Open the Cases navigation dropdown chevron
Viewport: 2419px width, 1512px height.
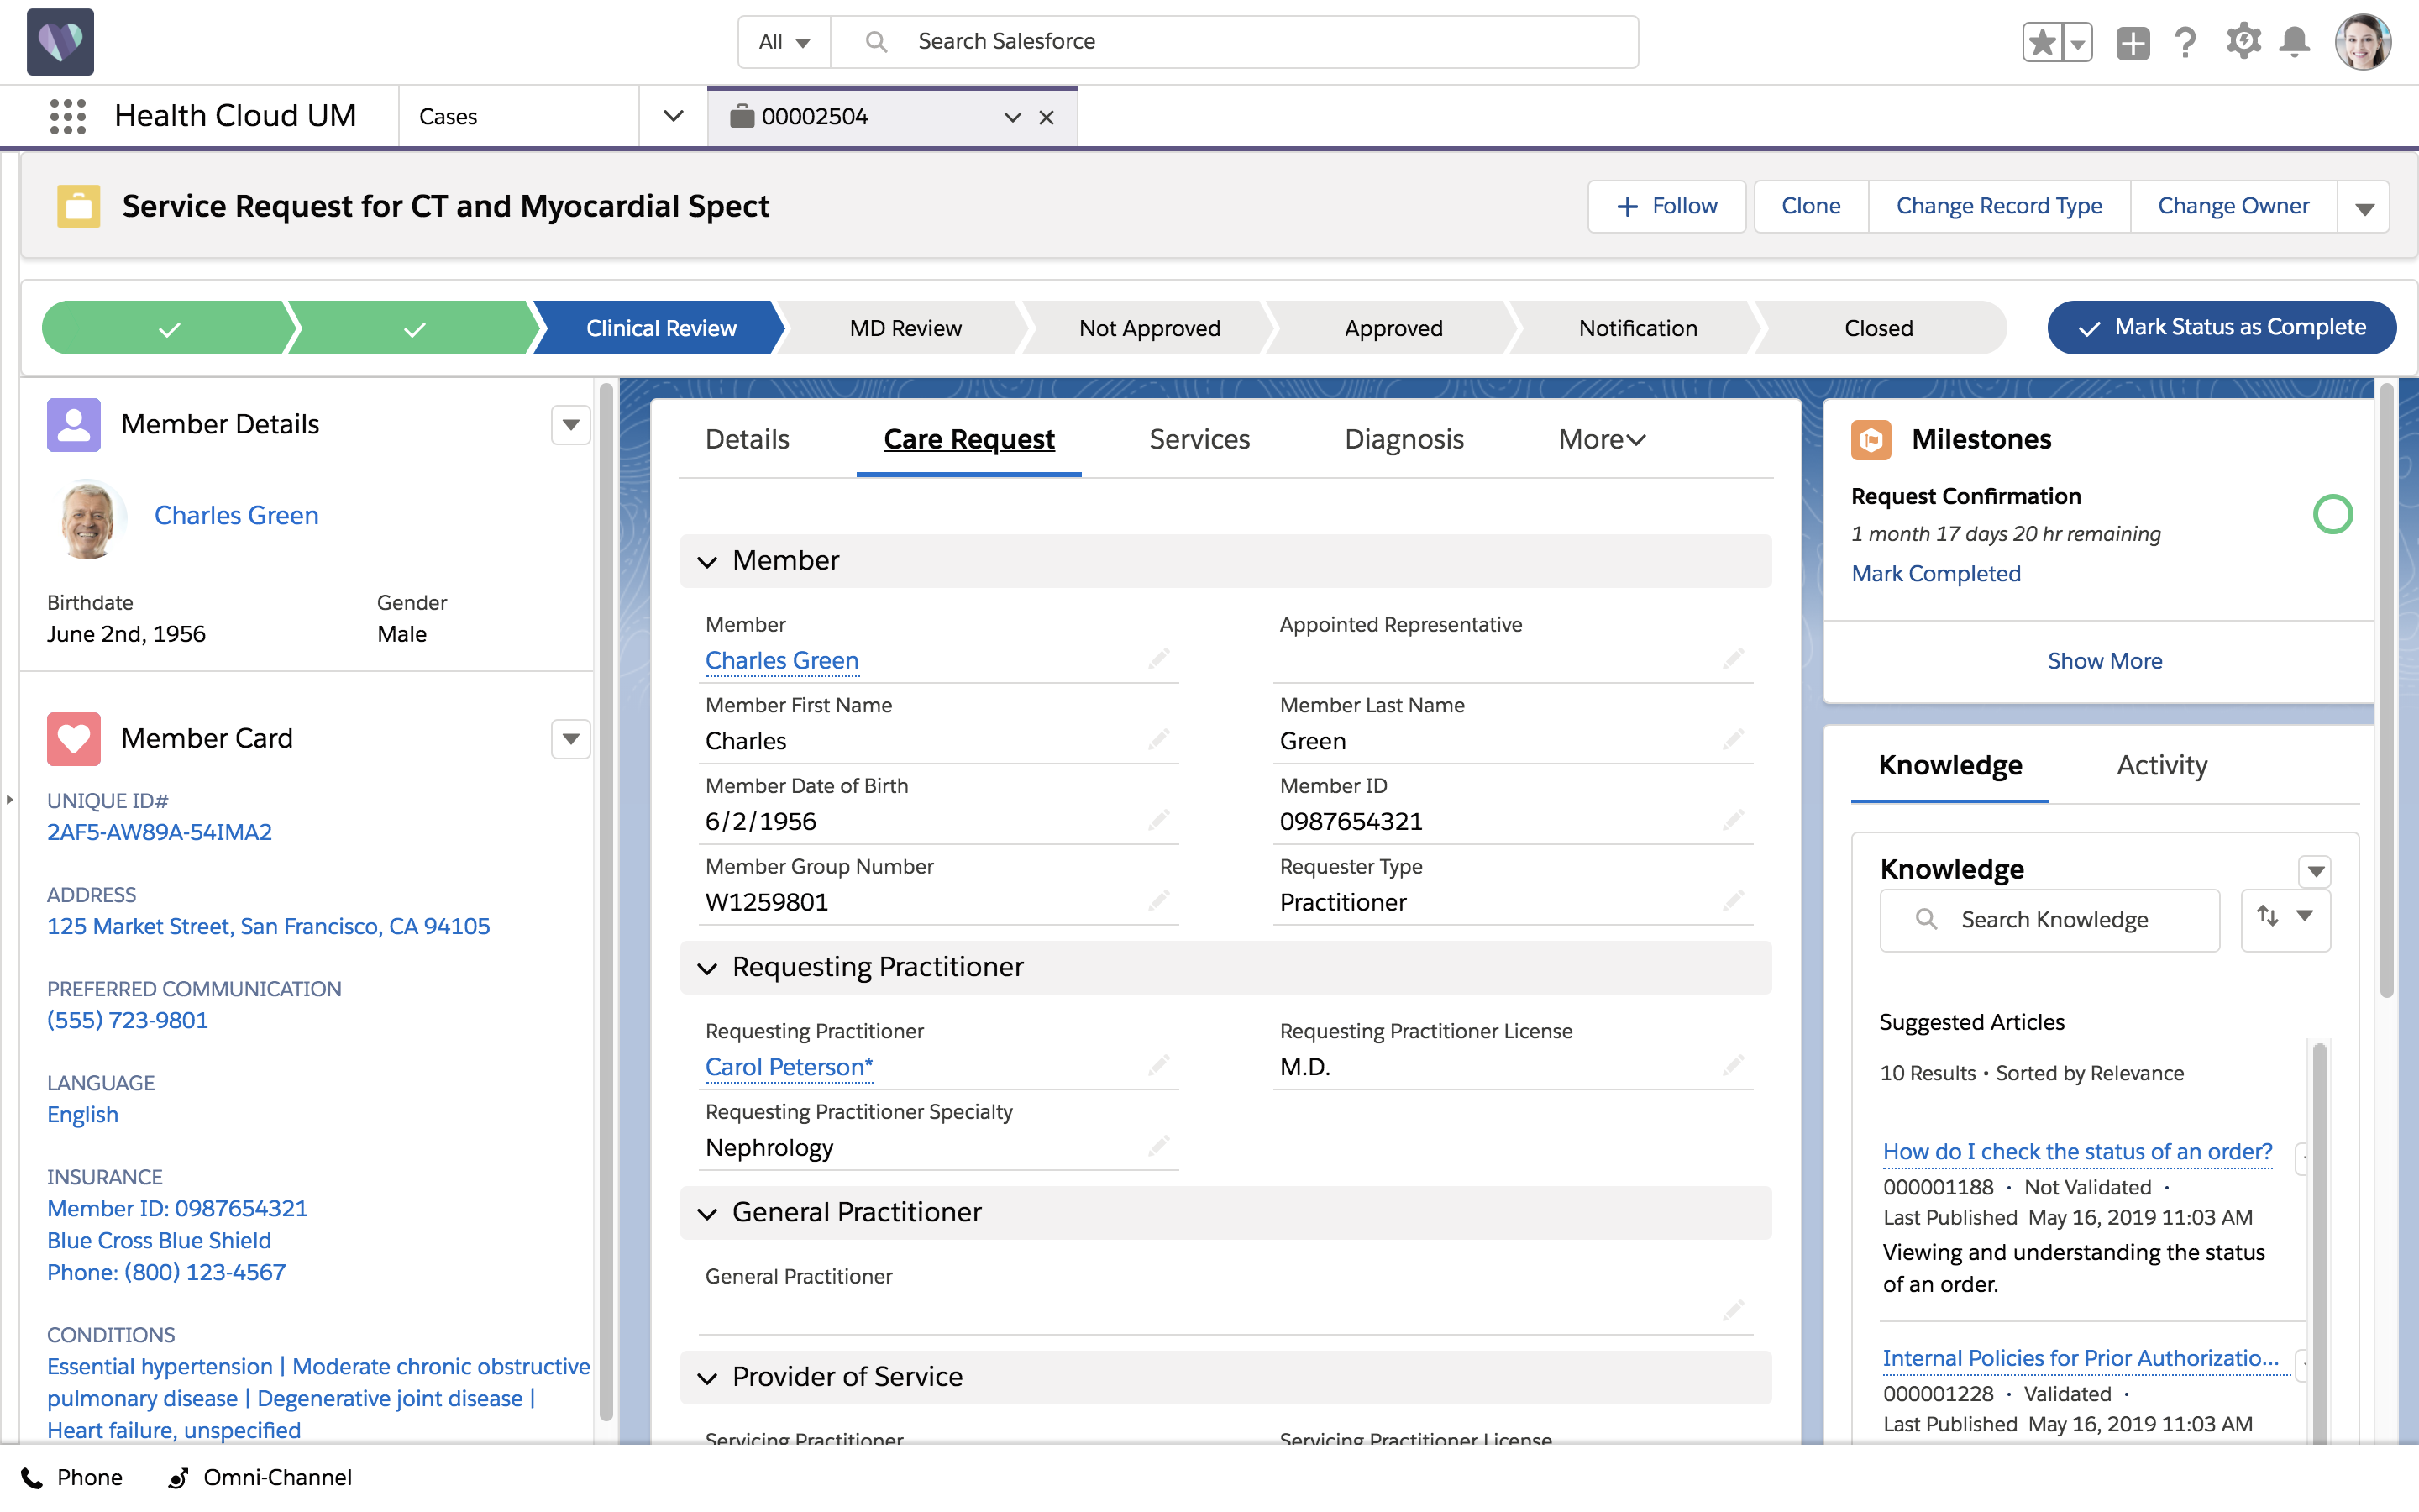click(x=673, y=116)
